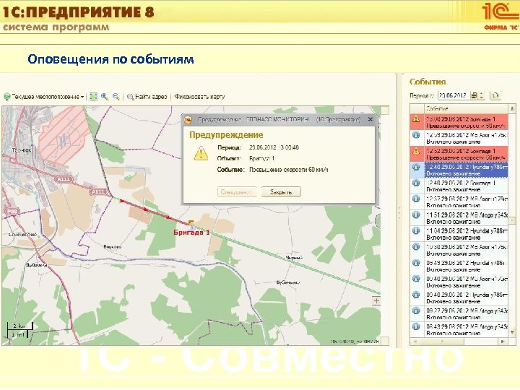This screenshot has width=520, height=390.
Task: Click the yellow warning triangle in the dialog
Action: [201, 154]
